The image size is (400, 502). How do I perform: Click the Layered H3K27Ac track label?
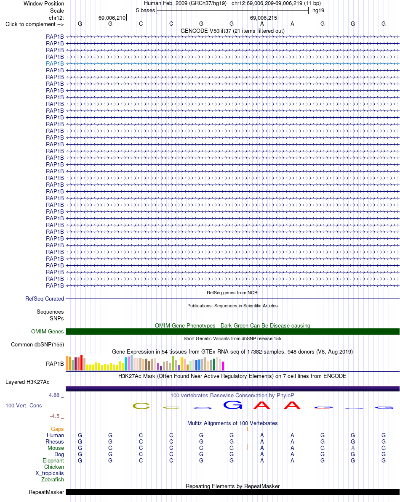(27, 382)
